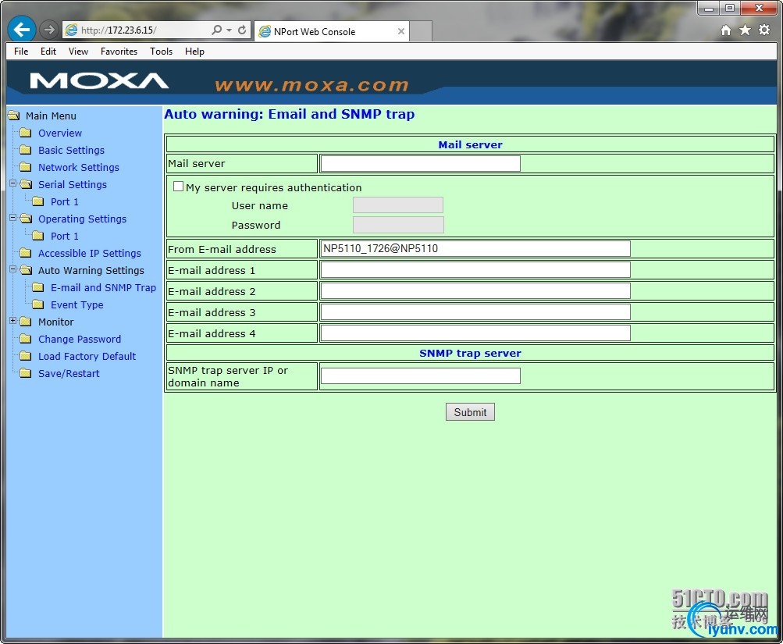The width and height of the screenshot is (783, 644).
Task: Click the Save/Restart folder icon
Action: [x=26, y=373]
